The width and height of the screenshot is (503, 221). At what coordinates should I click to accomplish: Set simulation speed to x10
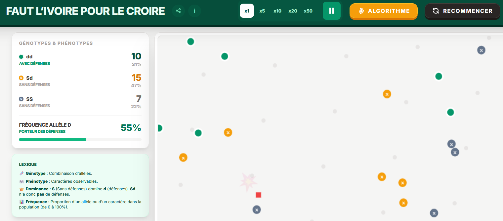pos(277,11)
